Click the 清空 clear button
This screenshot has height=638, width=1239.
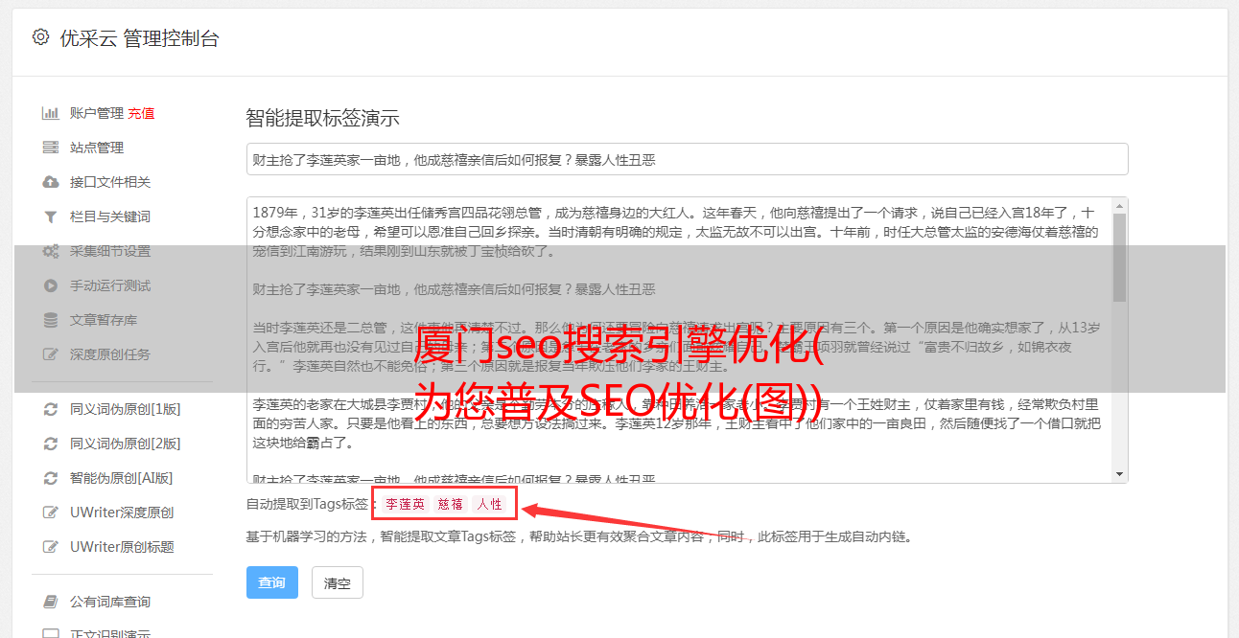coord(338,582)
